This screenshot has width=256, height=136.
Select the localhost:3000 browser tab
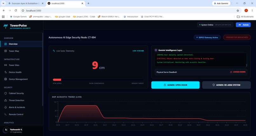tap(66, 3)
